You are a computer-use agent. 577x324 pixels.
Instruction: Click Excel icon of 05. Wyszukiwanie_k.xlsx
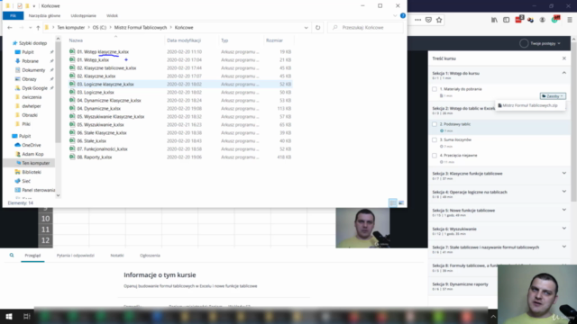[72, 124]
